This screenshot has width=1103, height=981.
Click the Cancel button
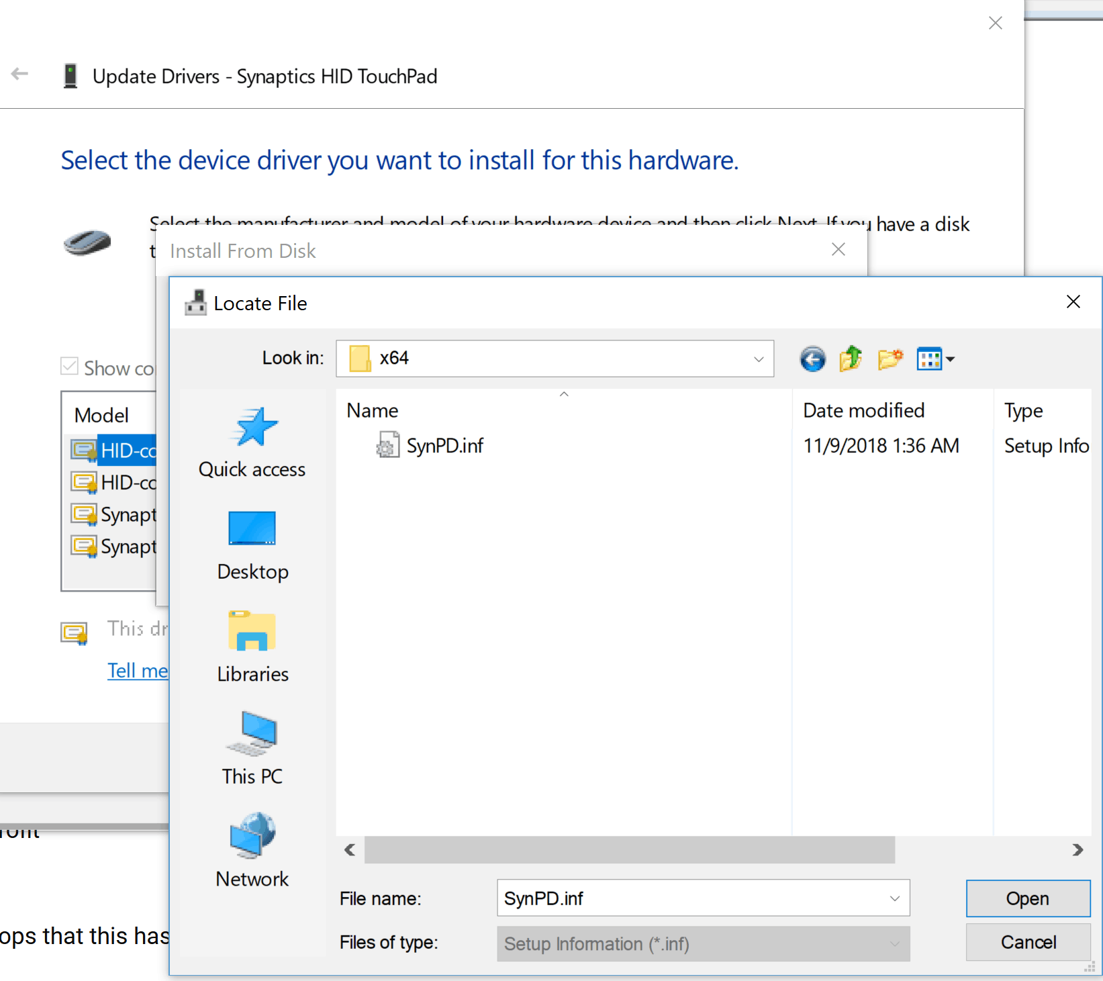pos(1028,943)
